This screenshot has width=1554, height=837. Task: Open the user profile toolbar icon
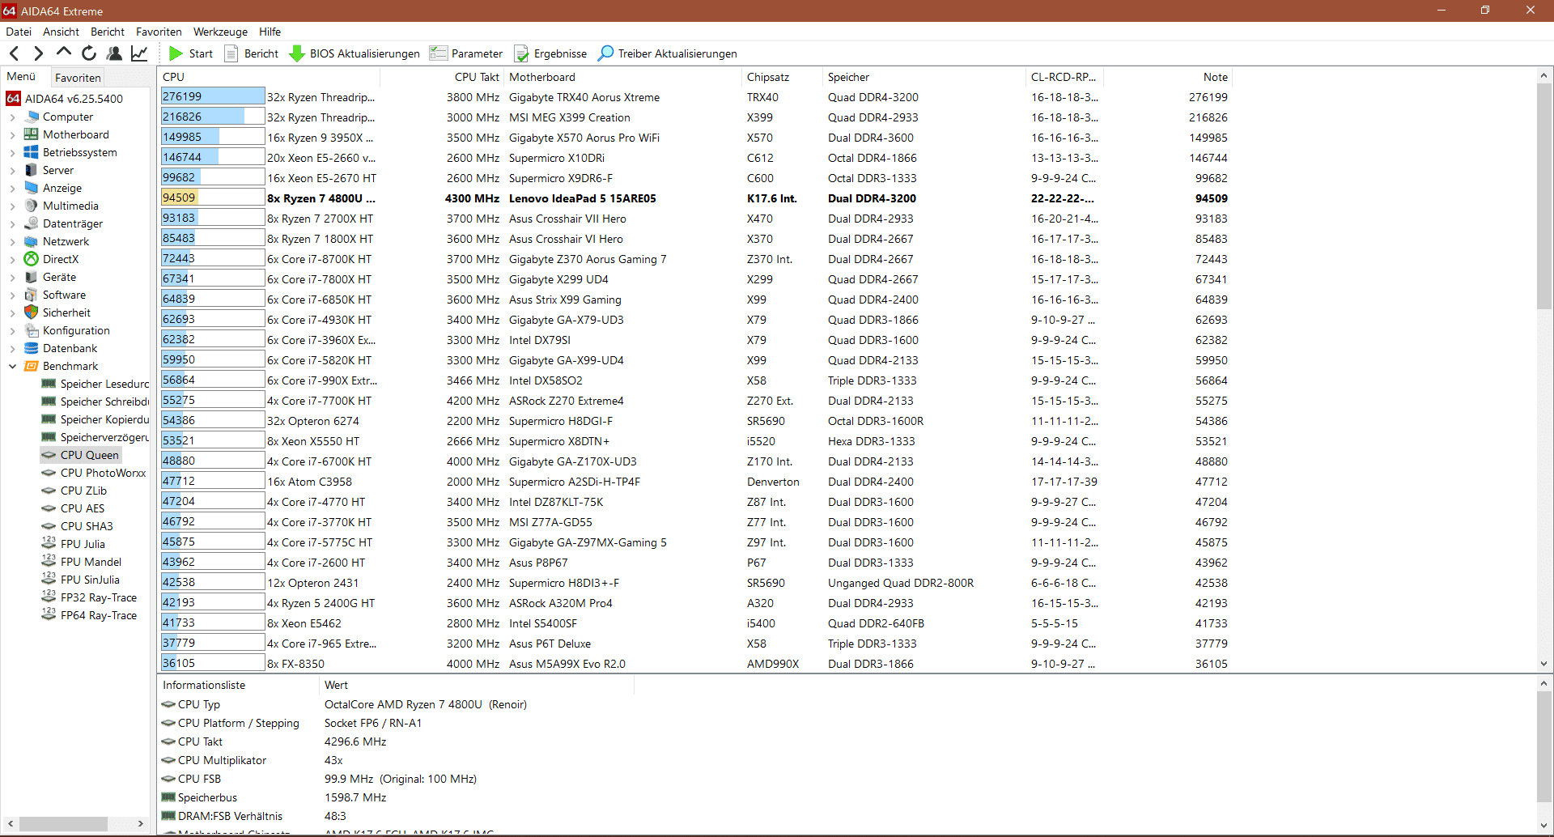click(x=114, y=53)
